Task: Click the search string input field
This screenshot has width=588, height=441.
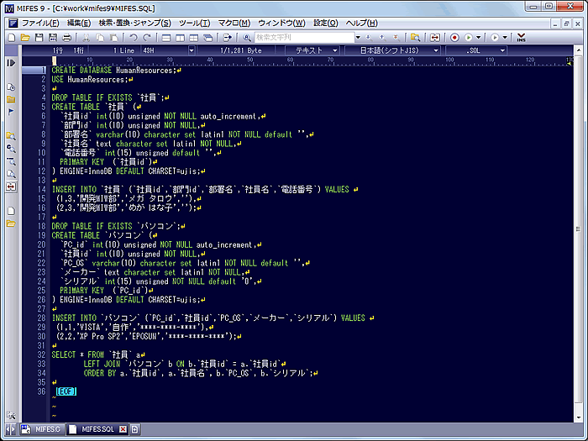Action: pyautogui.click(x=302, y=38)
